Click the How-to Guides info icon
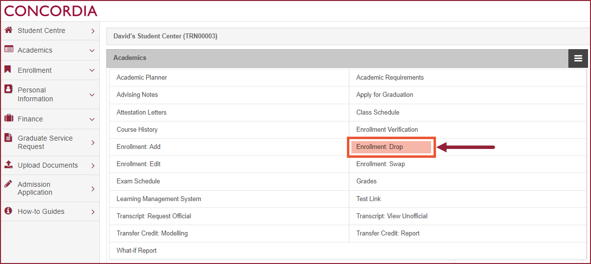 (8, 211)
